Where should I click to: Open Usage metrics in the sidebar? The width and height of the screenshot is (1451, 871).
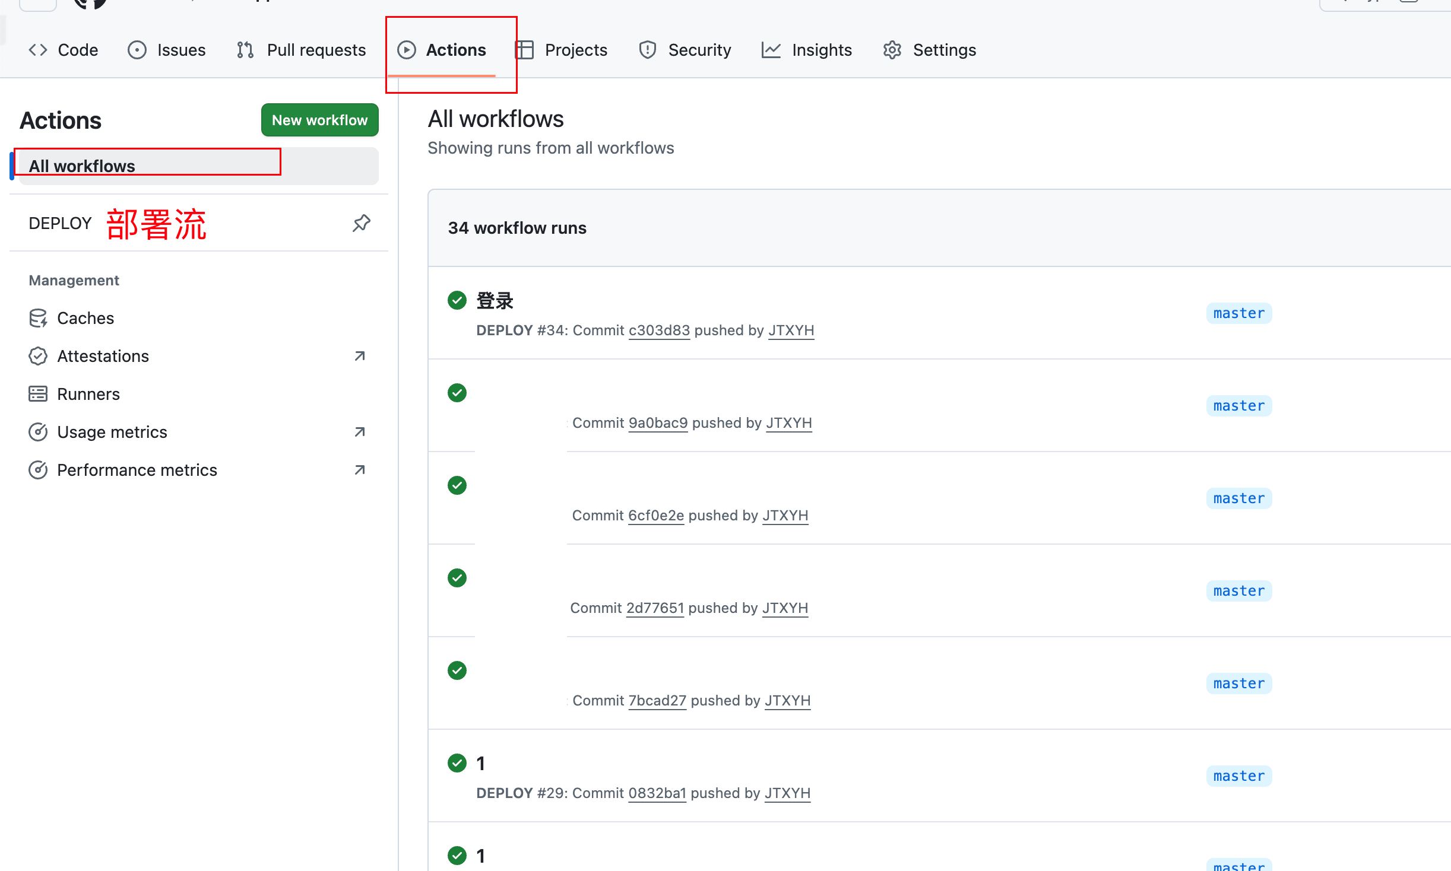point(112,432)
